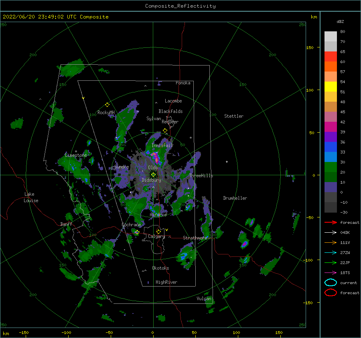
Task: Click the yellow diamond marker near Cochrane
Action: 137,232
